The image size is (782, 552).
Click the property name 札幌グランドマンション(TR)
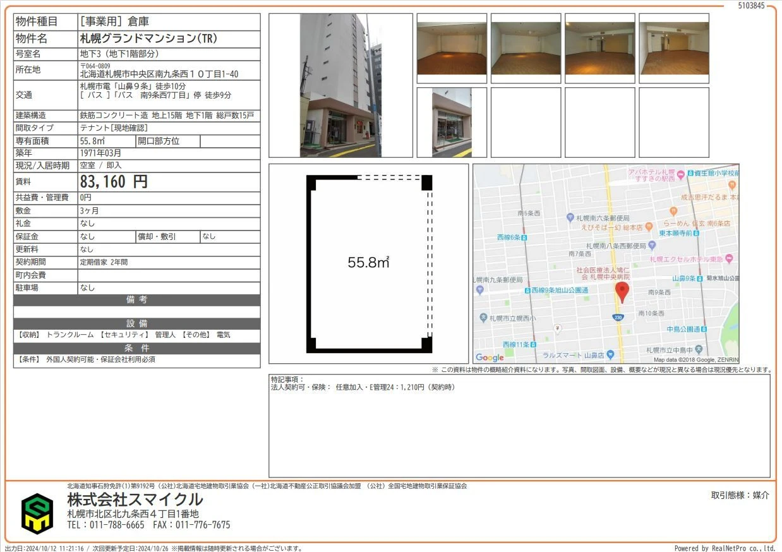148,39
